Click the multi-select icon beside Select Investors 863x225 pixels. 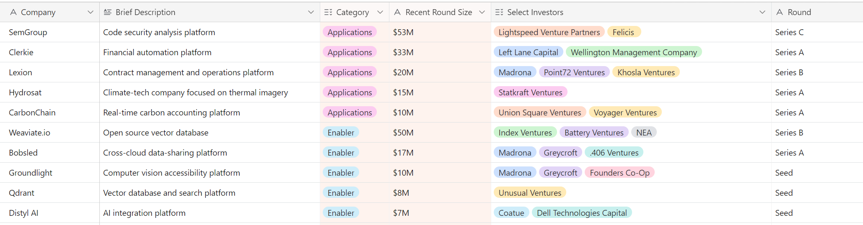[x=499, y=12]
